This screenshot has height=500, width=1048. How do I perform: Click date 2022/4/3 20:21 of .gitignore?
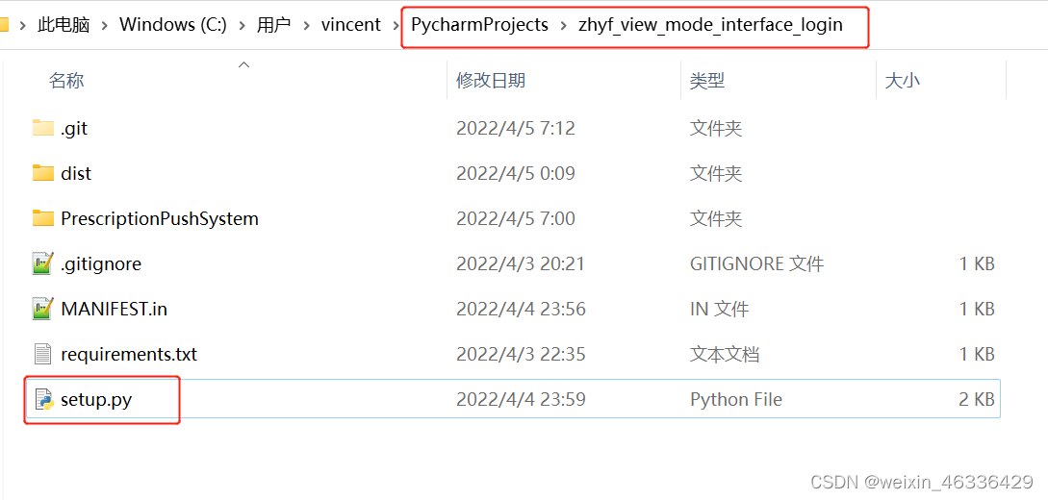(x=521, y=264)
